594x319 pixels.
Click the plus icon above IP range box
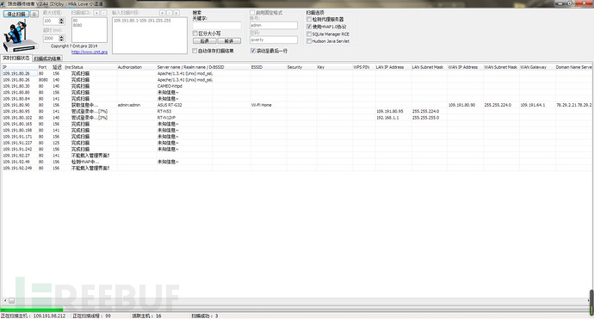coord(162,13)
